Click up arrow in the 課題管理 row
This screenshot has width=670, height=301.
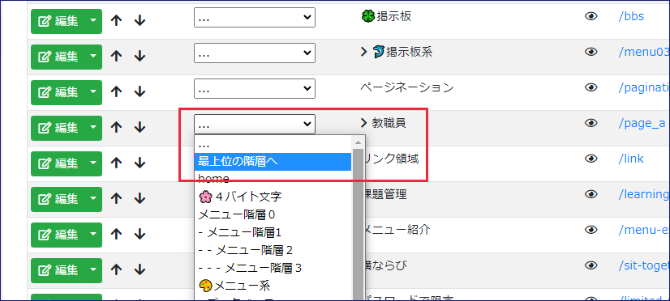(x=116, y=199)
